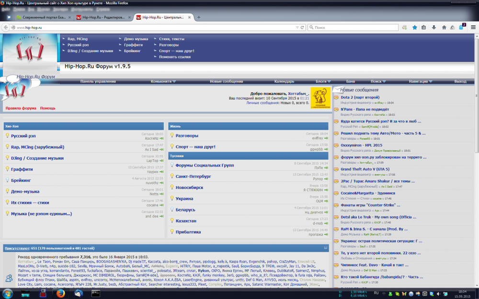
Task: Open the Форумы Социальных Групп forum
Action: pos(205,165)
